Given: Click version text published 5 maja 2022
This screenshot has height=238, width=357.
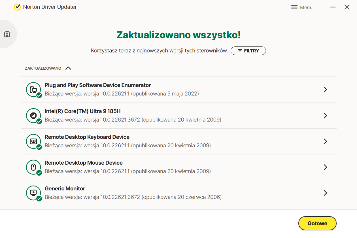Looking at the screenshot, I should pos(122,94).
